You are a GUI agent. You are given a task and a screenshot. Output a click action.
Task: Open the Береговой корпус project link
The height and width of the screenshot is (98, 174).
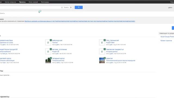[x=5, y=59]
